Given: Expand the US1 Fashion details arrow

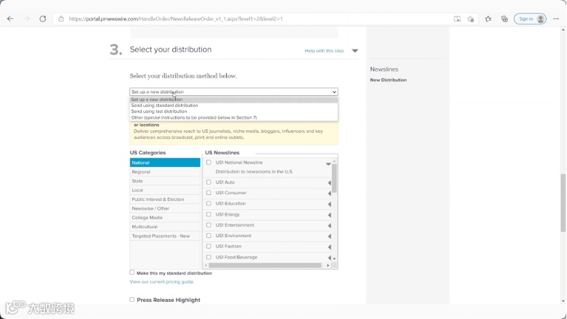Looking at the screenshot, I should (329, 247).
